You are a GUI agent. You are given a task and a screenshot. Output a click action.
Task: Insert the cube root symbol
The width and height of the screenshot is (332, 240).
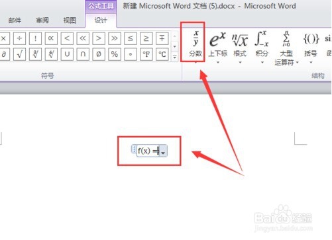click(35, 54)
